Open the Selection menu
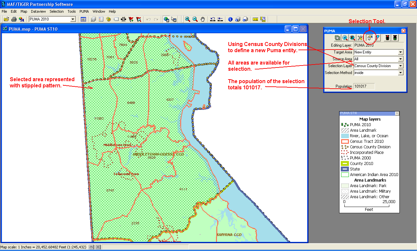Image resolution: width=417 pixels, height=251 pixels. click(57, 11)
